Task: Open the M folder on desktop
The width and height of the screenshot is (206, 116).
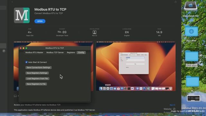Action: pos(192,82)
